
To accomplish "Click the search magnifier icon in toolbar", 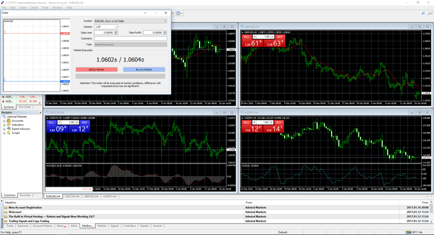I will (423, 13).
